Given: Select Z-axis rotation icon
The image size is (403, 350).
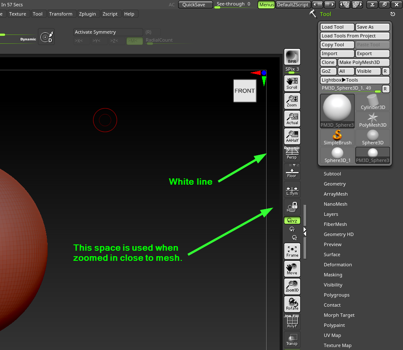Looking at the screenshot, I should point(294,238).
